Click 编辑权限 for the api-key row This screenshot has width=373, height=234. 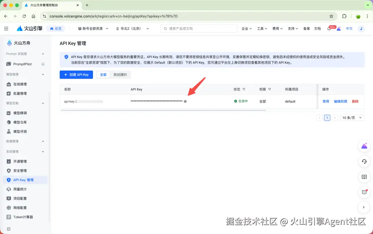click(x=341, y=101)
